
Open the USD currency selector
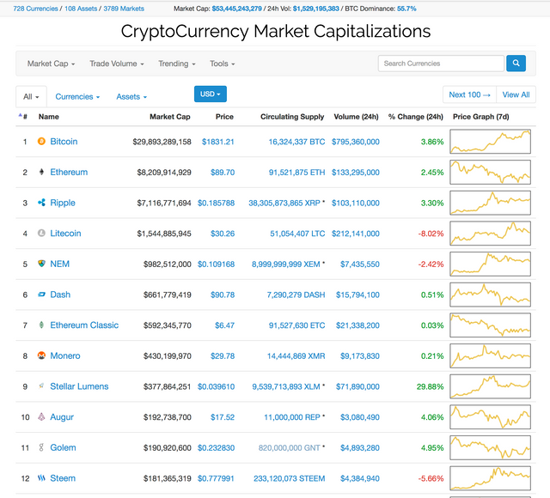click(211, 94)
